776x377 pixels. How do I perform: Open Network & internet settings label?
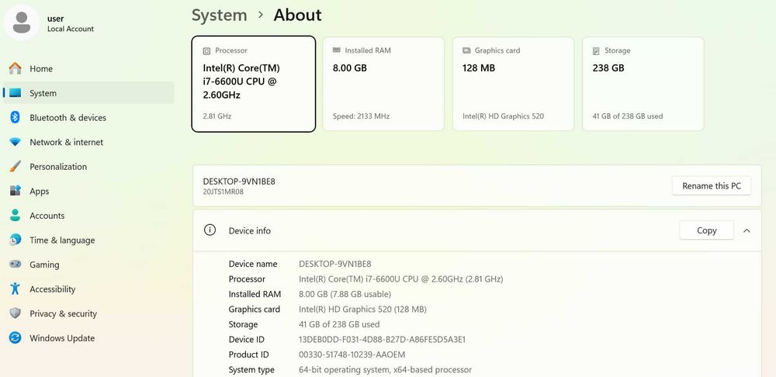[x=66, y=143]
